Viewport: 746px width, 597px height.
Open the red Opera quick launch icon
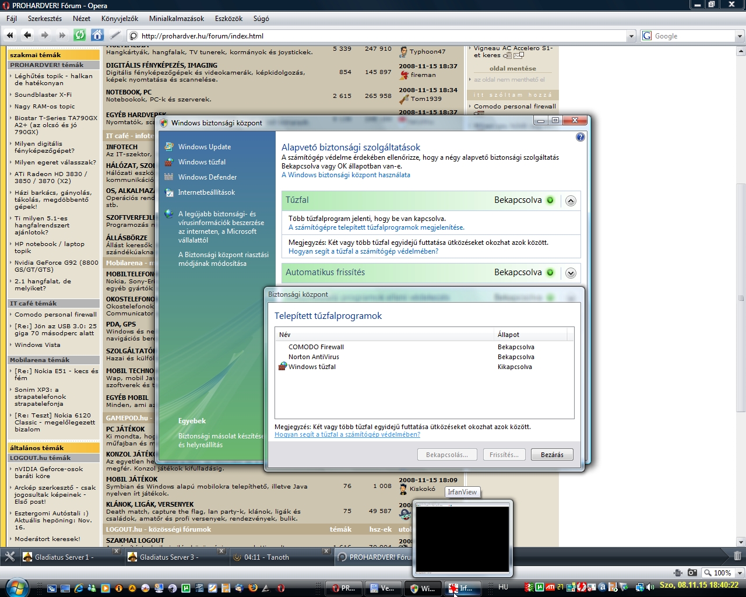[280, 588]
